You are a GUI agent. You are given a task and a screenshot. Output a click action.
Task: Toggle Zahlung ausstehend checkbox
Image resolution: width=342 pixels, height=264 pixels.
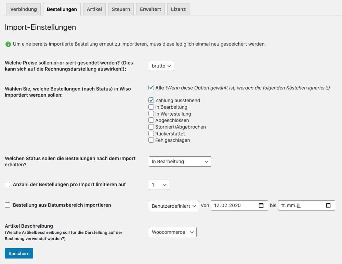tap(151, 100)
